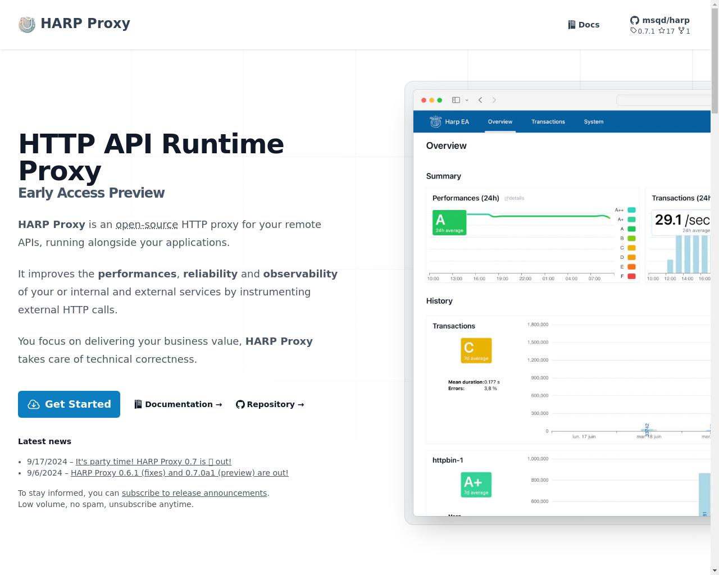719x575 pixels.
Task: Click the HARP Proxy logo icon
Action: click(27, 24)
